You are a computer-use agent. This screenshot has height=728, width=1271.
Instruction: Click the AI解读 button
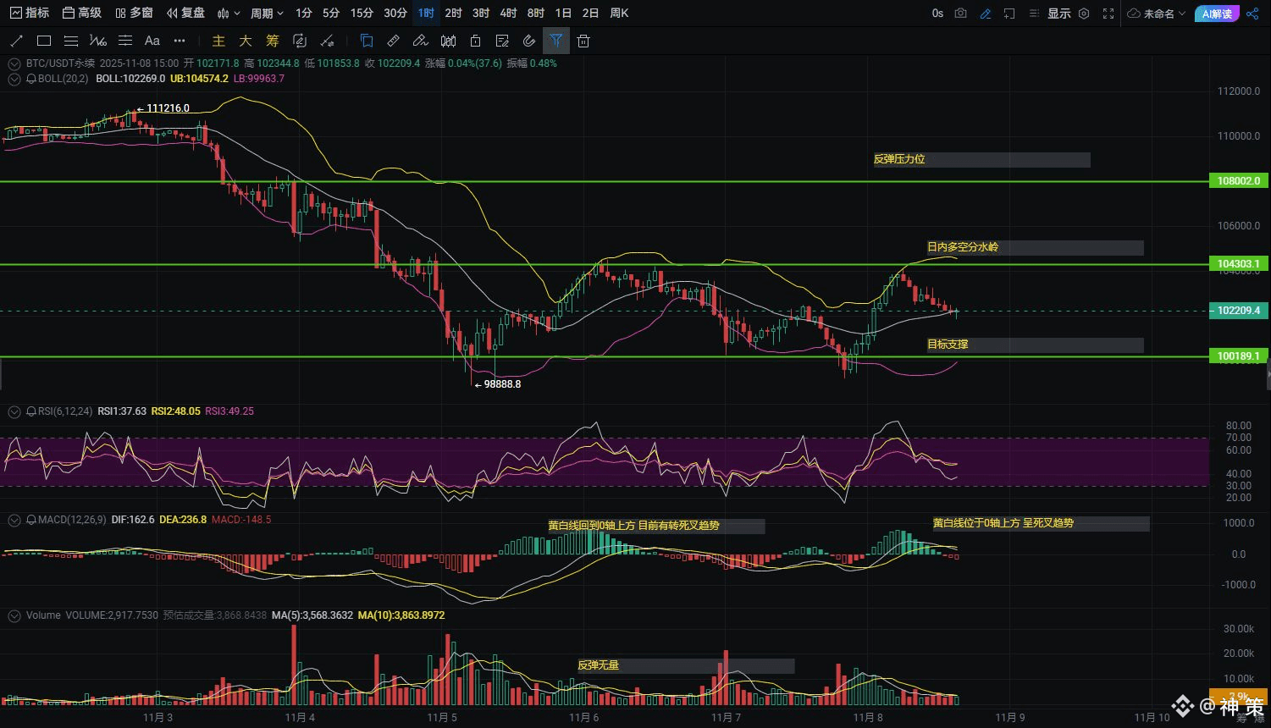point(1217,14)
